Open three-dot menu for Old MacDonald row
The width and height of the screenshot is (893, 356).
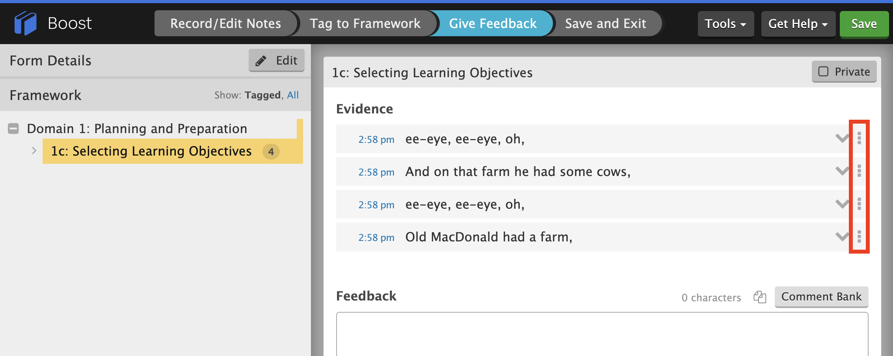tap(859, 237)
